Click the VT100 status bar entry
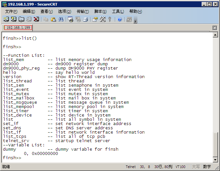Screen dimensions: 220x171 pos(180,167)
